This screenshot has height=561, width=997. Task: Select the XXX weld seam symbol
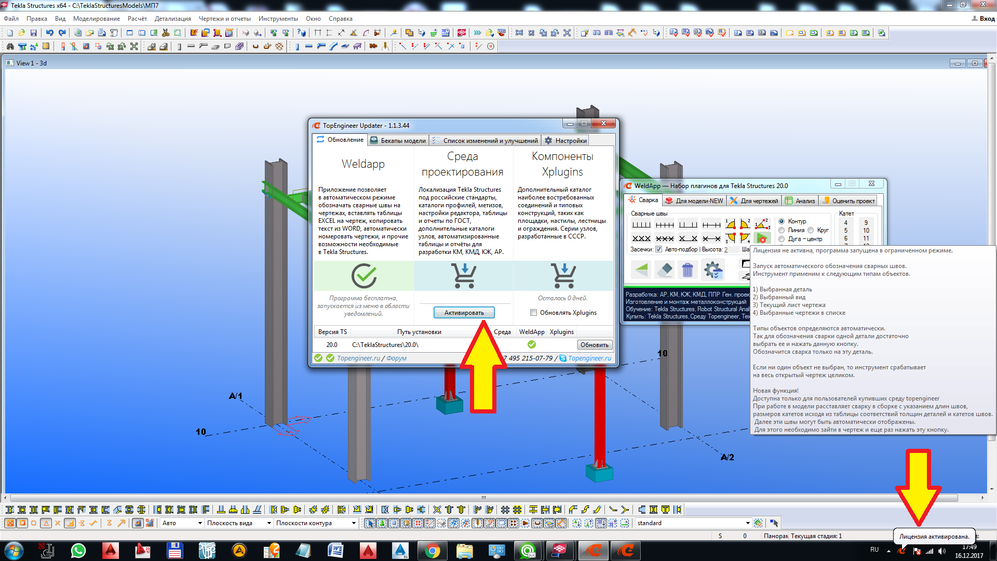[x=641, y=238]
